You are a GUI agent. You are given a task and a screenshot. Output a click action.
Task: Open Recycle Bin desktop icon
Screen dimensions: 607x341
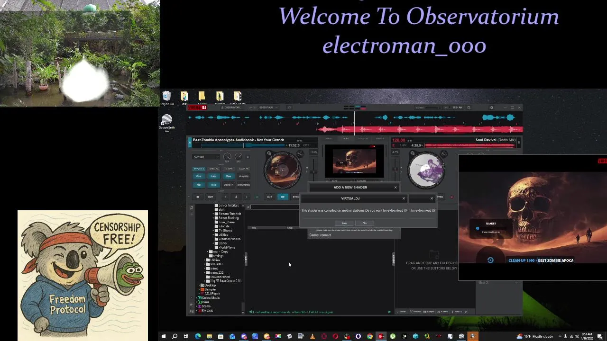click(x=166, y=99)
